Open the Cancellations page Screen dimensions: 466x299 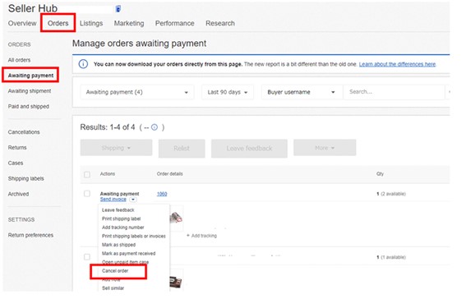24,132
